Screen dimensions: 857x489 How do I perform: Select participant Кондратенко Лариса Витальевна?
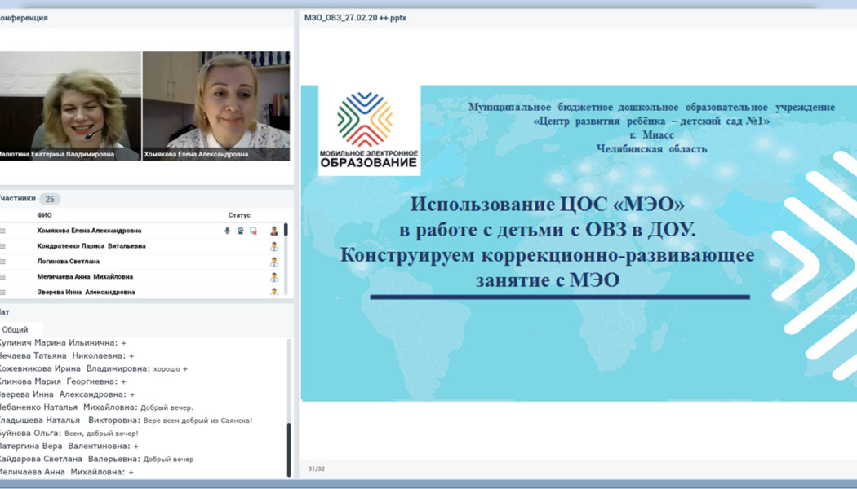coord(91,246)
